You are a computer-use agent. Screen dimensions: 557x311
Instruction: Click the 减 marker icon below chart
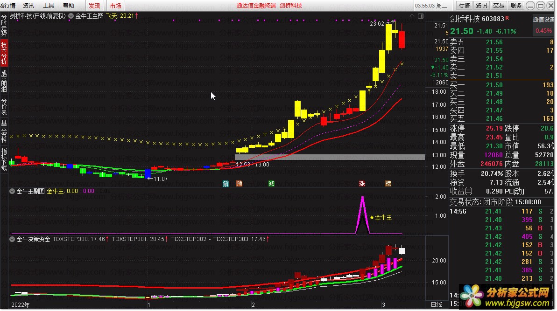(x=271, y=183)
